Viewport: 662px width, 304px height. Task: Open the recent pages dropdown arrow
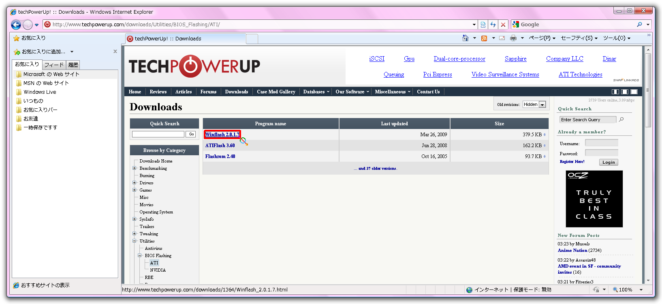tap(36, 25)
